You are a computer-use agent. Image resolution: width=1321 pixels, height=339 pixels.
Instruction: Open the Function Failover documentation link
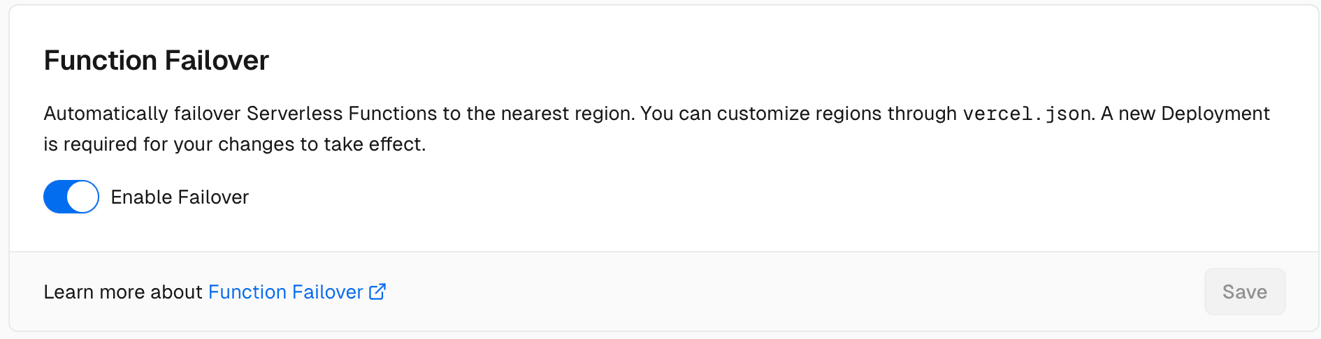click(285, 292)
